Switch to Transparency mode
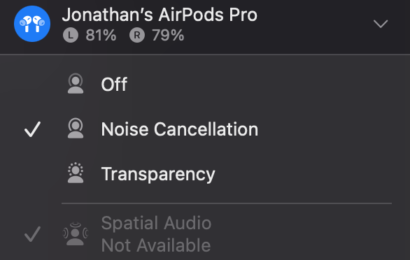 (205, 174)
